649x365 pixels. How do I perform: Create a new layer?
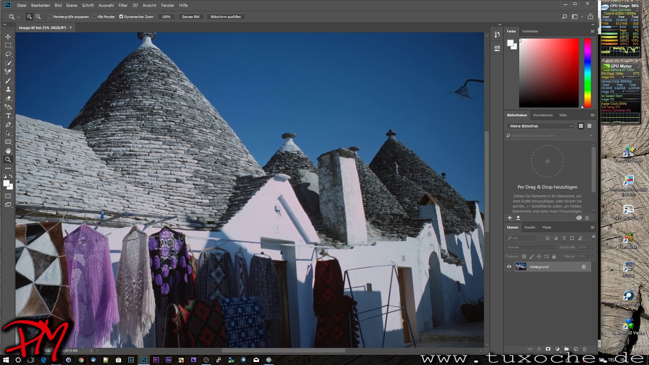[575, 349]
